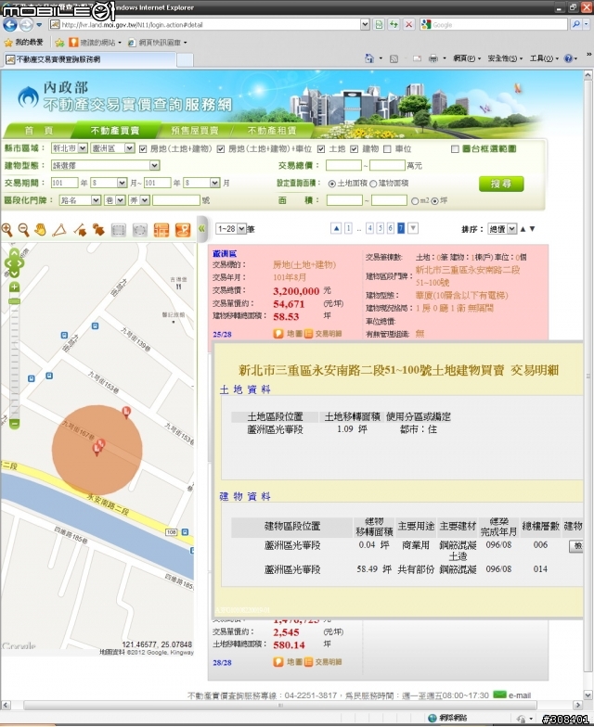Image resolution: width=594 pixels, height=727 pixels.
Task: Select the map zoom-out magnifier tool
Action: 24,230
